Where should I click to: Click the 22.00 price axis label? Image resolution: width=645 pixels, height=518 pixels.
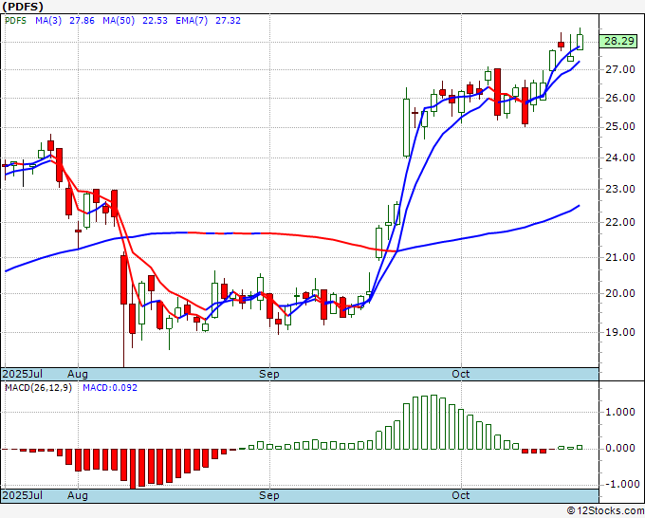620,222
